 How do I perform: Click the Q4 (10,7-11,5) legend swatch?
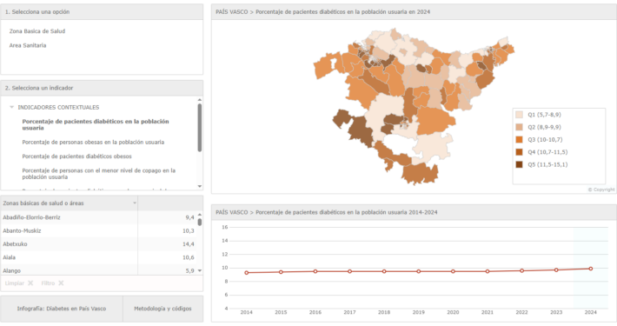point(520,152)
